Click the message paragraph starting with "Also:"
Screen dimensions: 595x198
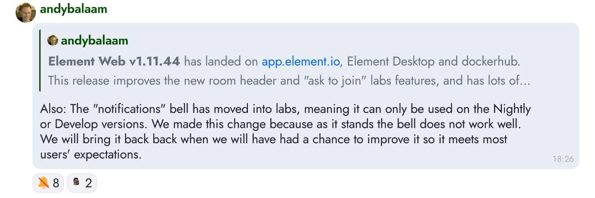point(285,132)
